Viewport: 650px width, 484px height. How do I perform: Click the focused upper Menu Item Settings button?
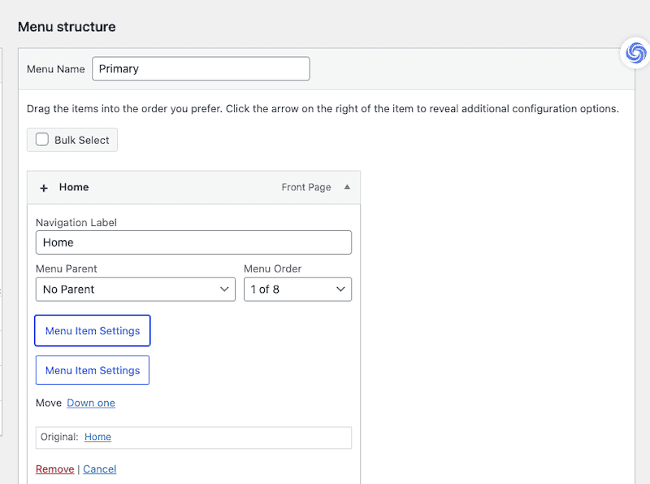[x=93, y=331]
